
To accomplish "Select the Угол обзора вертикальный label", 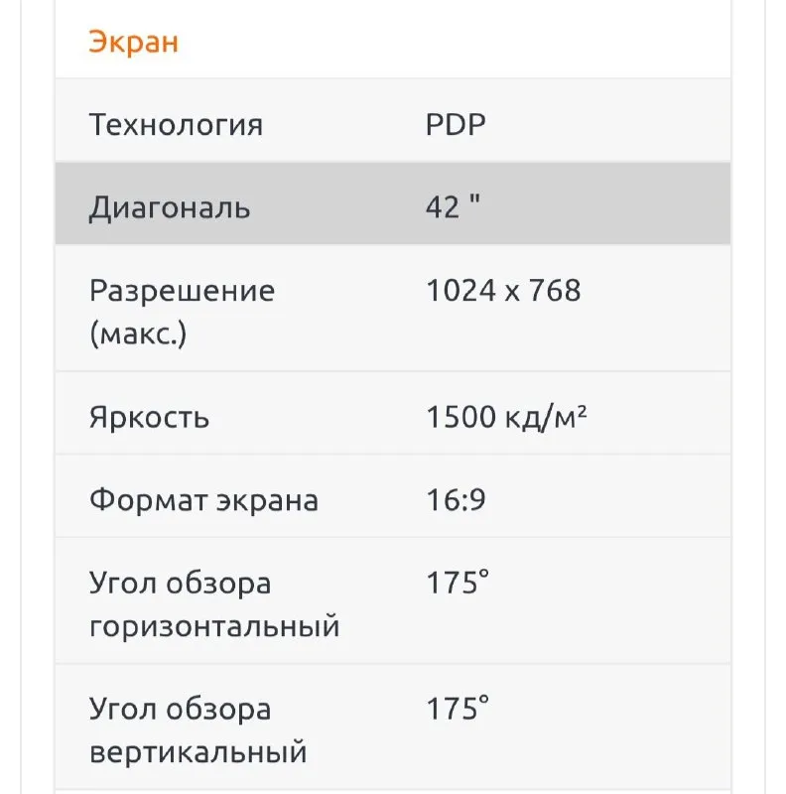I will click(x=198, y=730).
